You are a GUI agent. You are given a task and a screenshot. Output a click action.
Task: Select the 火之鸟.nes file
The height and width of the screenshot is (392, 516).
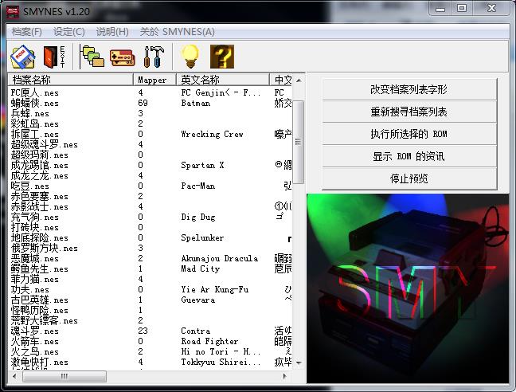(35, 352)
